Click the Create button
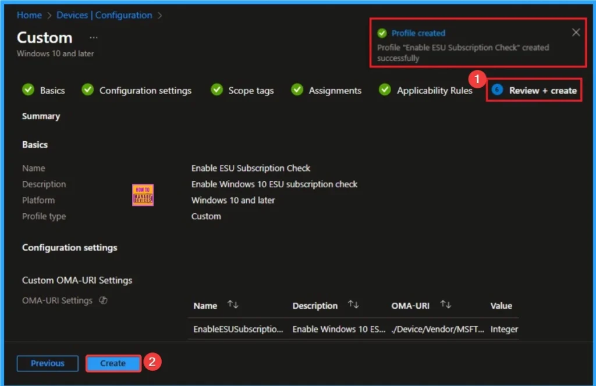Image resolution: width=596 pixels, height=386 pixels. click(x=112, y=363)
